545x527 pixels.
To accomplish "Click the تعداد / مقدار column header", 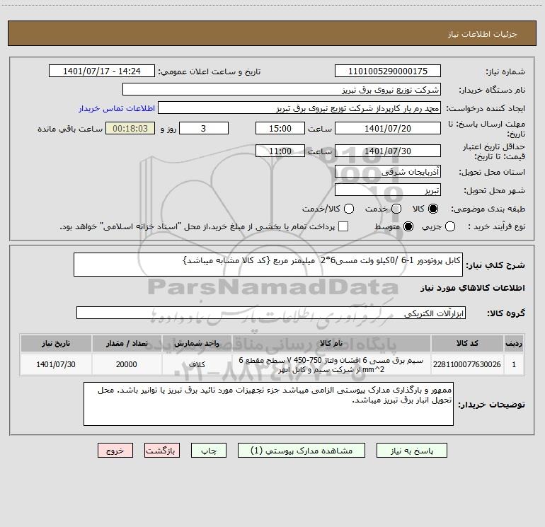I will (x=127, y=343).
